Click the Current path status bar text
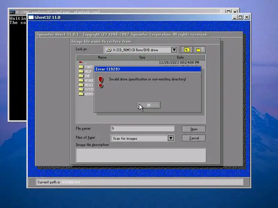 click(x=59, y=182)
